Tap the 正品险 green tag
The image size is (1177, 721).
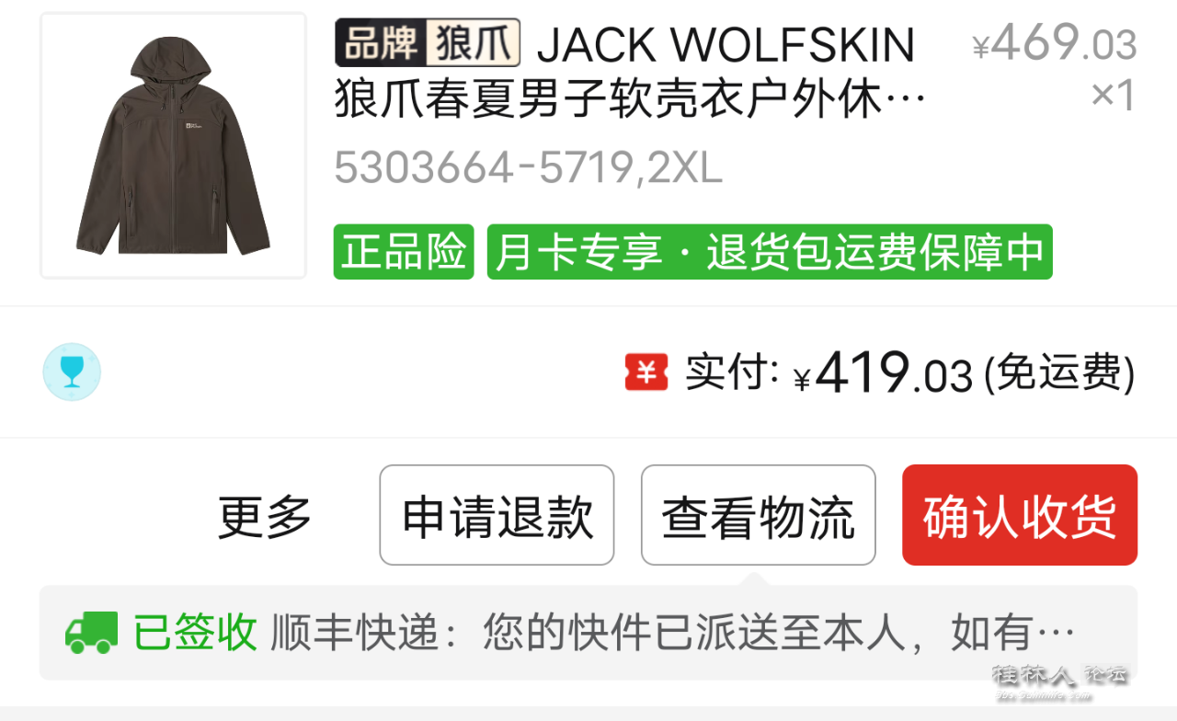click(x=404, y=252)
